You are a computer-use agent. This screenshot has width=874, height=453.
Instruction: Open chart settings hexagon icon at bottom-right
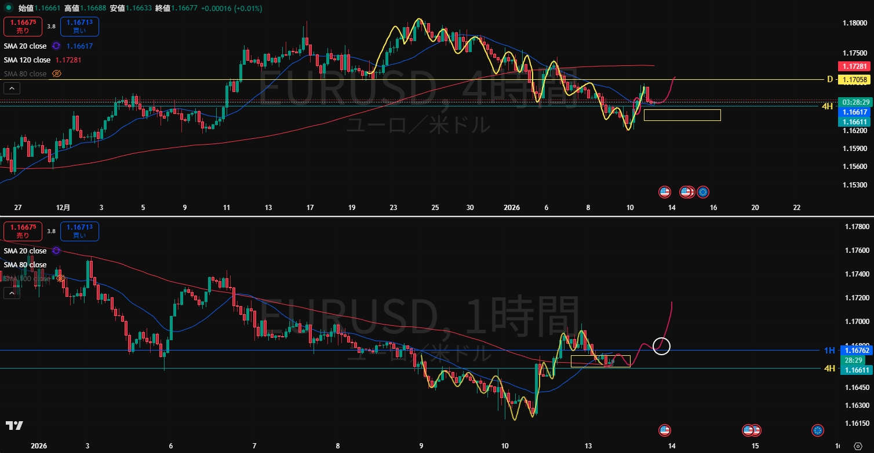(x=858, y=446)
